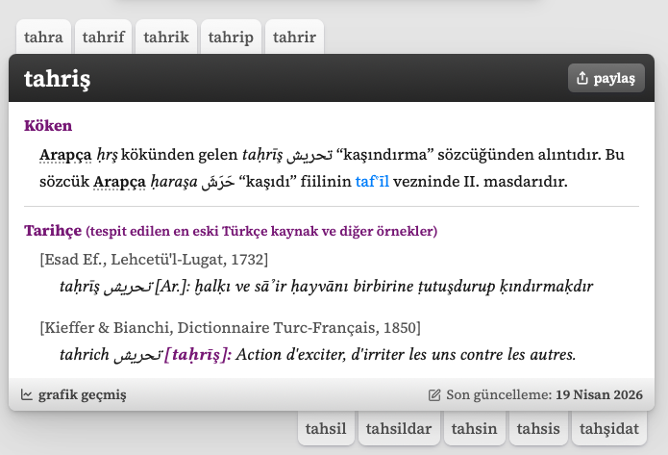Select the Esad Ef., Lehcetü'l-Lugat, 1732 citation
Image resolution: width=668 pixels, height=455 pixels.
point(154,260)
